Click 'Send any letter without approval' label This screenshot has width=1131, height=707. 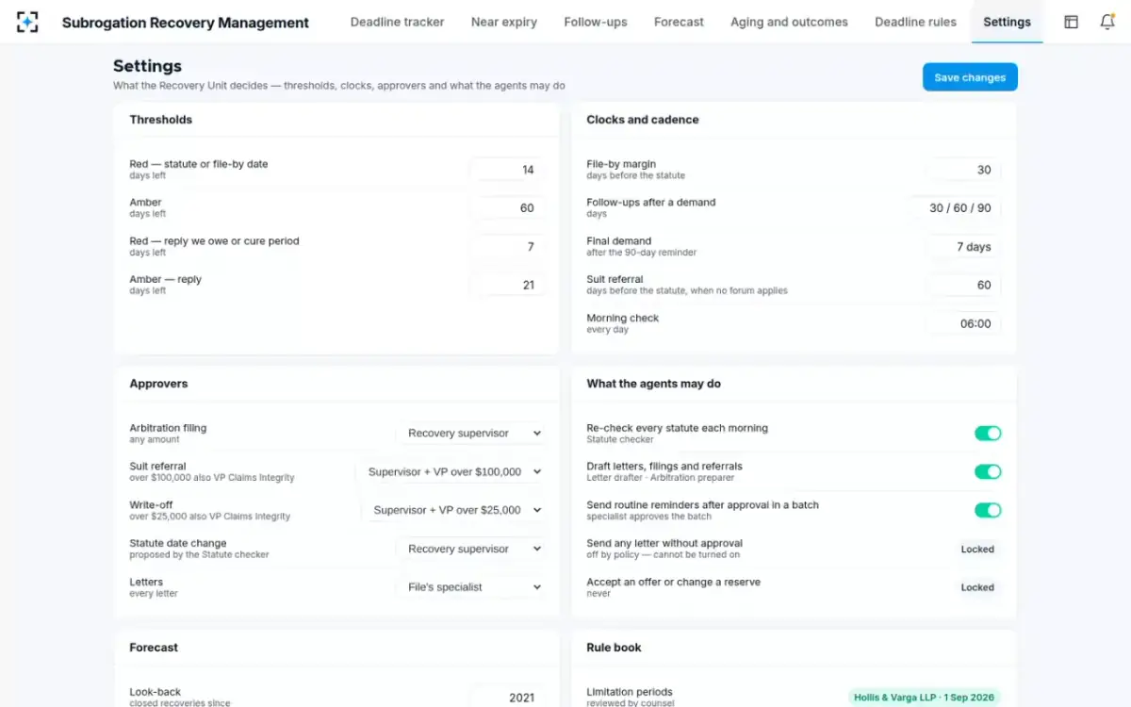tap(664, 543)
